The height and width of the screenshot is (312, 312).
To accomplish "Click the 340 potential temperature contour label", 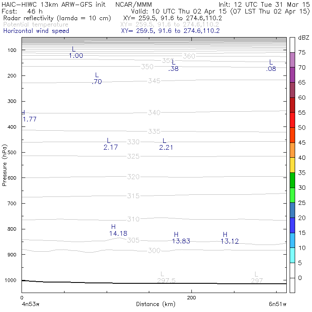I will [x=154, y=113].
